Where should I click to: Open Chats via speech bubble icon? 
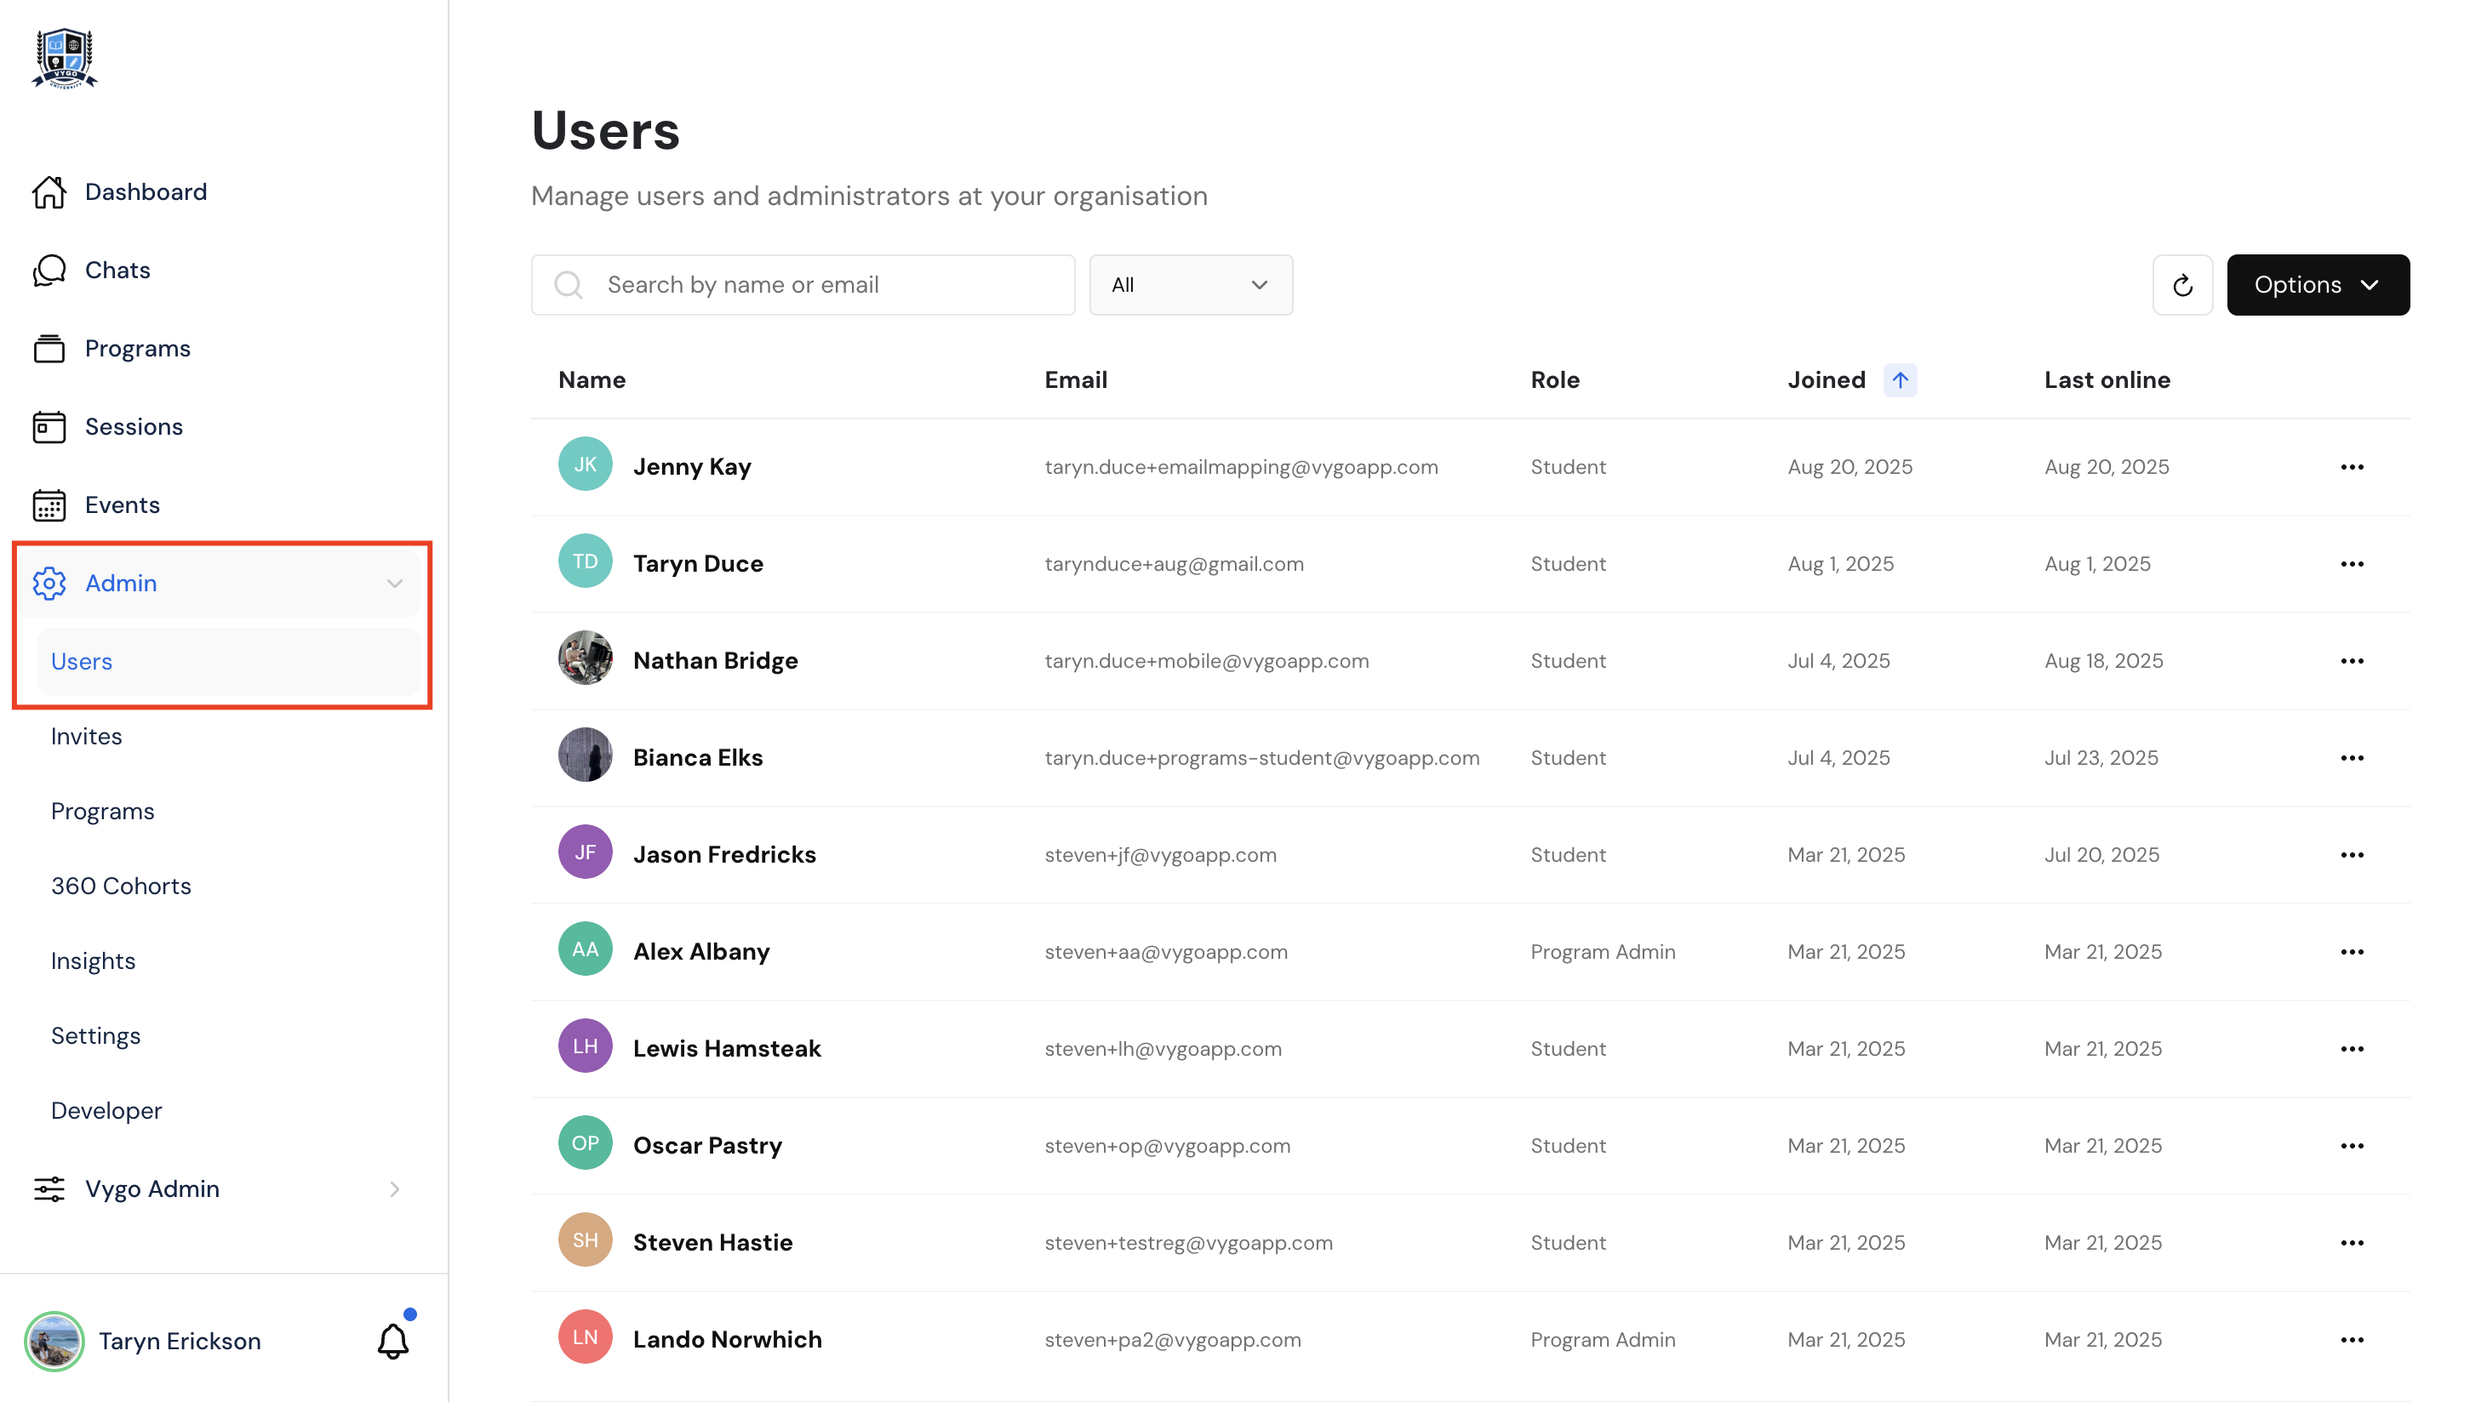coord(49,271)
